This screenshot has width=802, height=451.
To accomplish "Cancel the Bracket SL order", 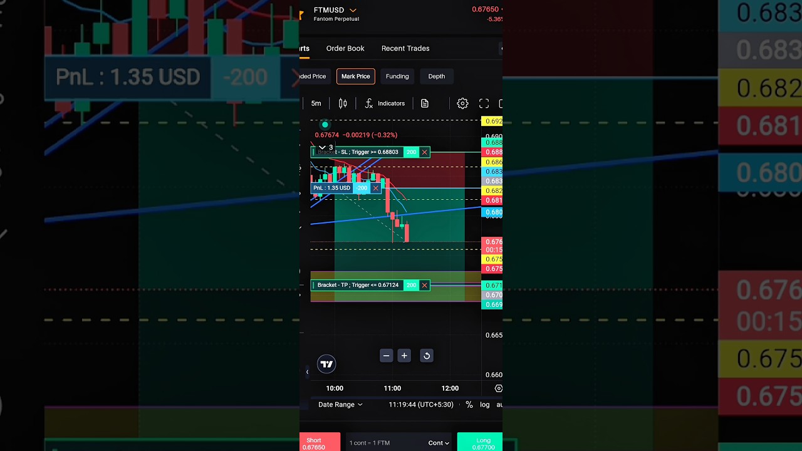I will tap(424, 152).
